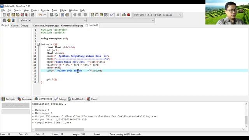The image size is (249, 140).
Task: Click the compile log horizontal scrollbar thumb
Action: [x=59, y=129]
